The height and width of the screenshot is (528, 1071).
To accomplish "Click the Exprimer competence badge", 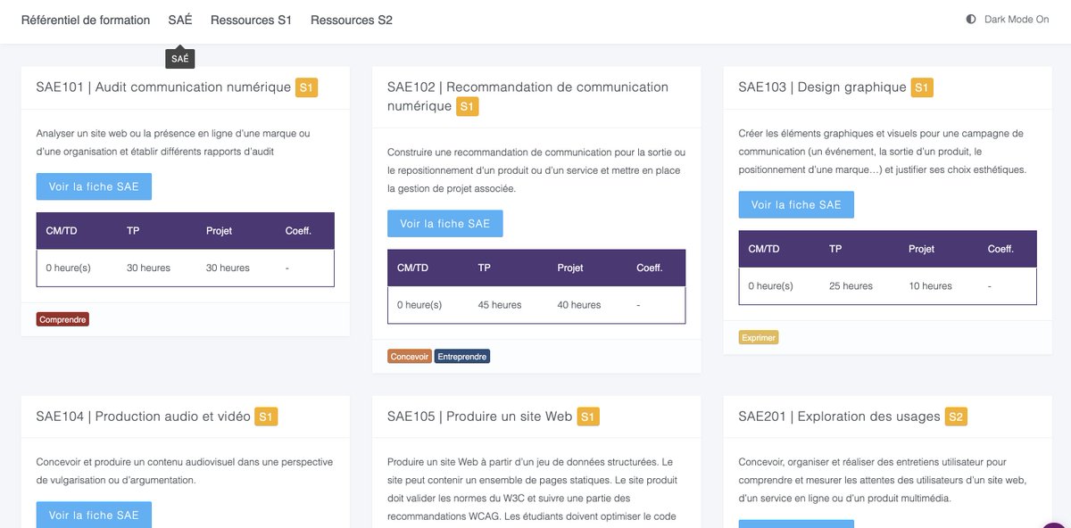I will point(759,337).
